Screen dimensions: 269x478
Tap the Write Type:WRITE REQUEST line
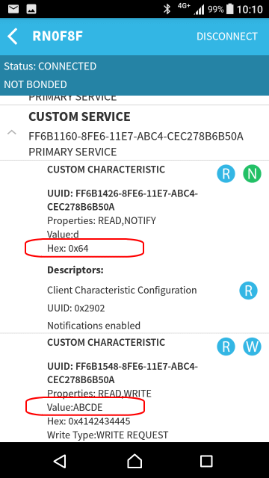click(x=108, y=435)
